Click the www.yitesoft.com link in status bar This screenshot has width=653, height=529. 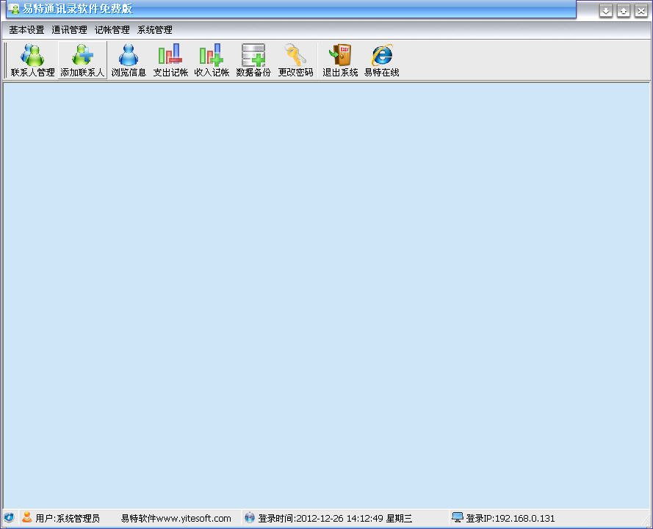[x=176, y=518]
